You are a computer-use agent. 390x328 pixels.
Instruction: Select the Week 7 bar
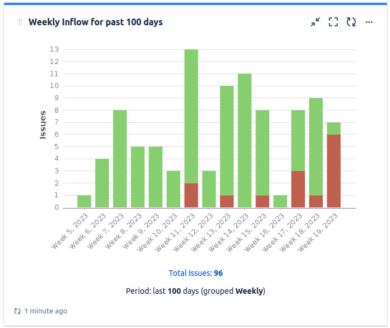120,159
